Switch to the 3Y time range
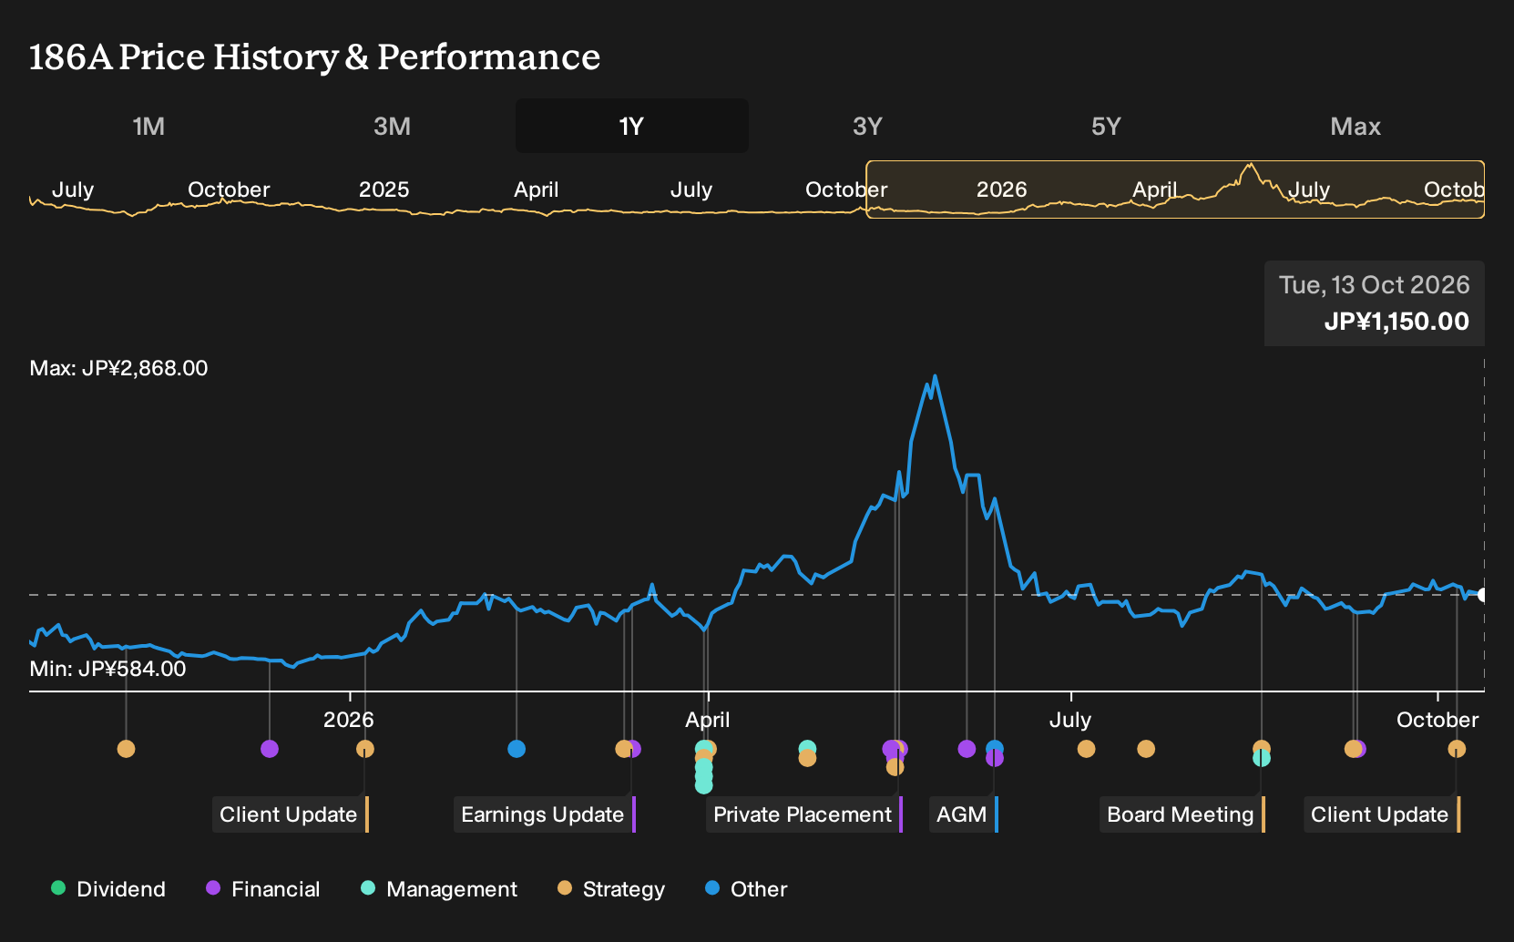This screenshot has width=1514, height=942. 867,126
